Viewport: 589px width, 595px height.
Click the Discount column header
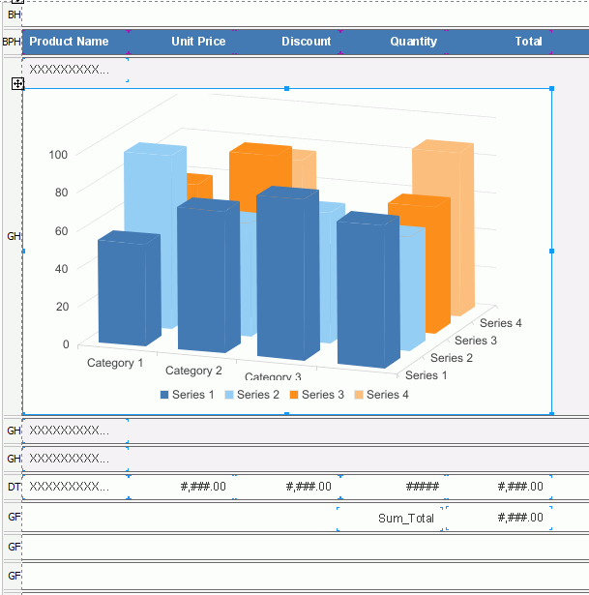coord(306,42)
